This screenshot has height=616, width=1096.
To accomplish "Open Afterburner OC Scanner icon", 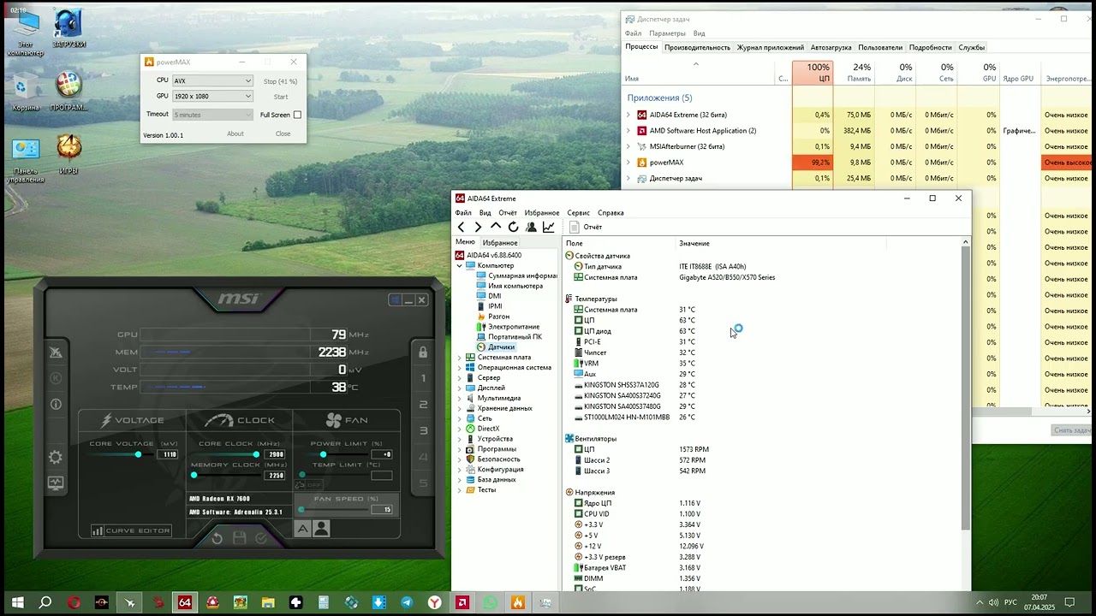I will tap(56, 352).
